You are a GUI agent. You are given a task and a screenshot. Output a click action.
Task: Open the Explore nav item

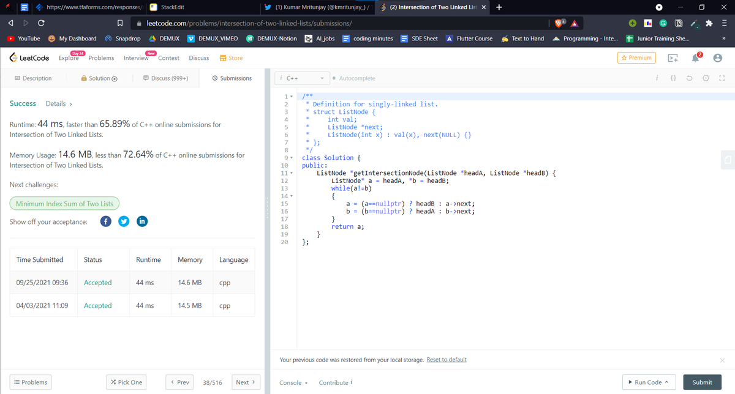pyautogui.click(x=69, y=58)
